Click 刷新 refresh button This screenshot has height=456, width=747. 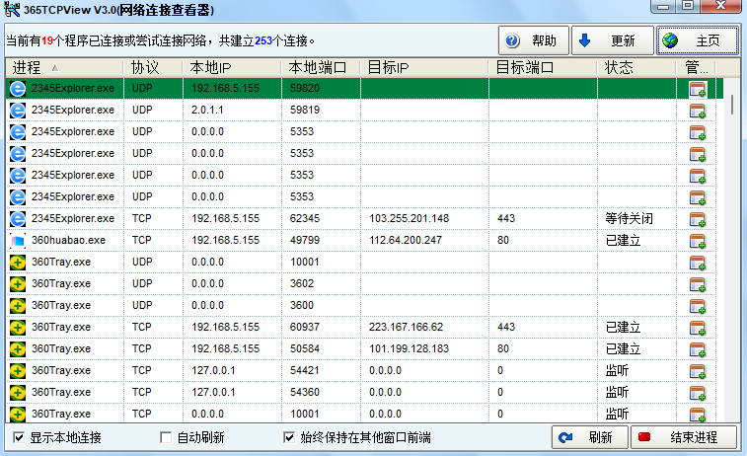pyautogui.click(x=590, y=437)
